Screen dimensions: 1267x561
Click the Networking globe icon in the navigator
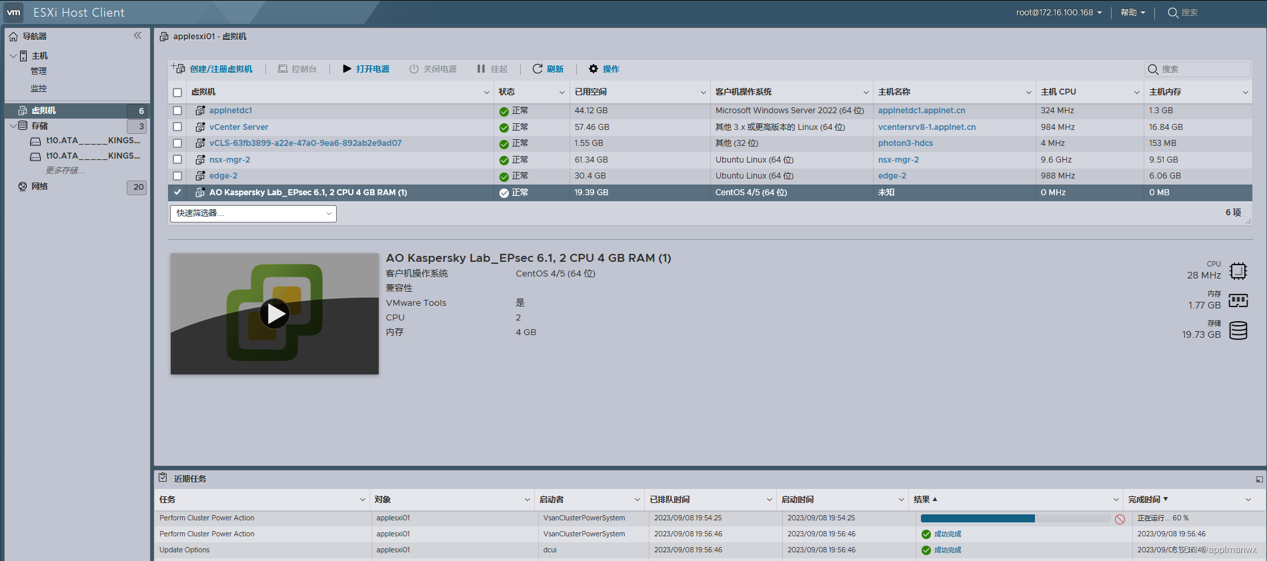coord(23,187)
